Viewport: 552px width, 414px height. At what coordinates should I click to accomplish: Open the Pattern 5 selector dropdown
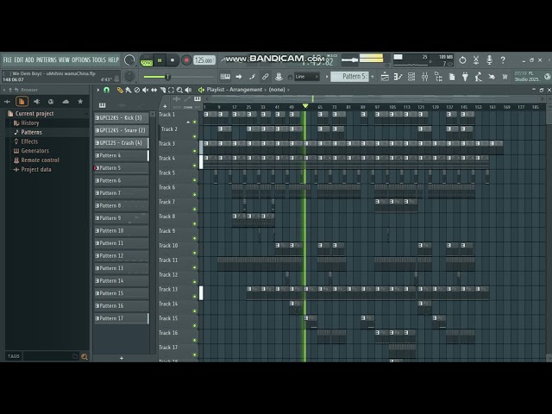point(349,77)
